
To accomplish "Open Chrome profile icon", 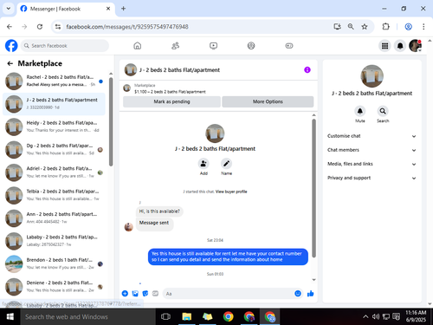I will (408, 27).
